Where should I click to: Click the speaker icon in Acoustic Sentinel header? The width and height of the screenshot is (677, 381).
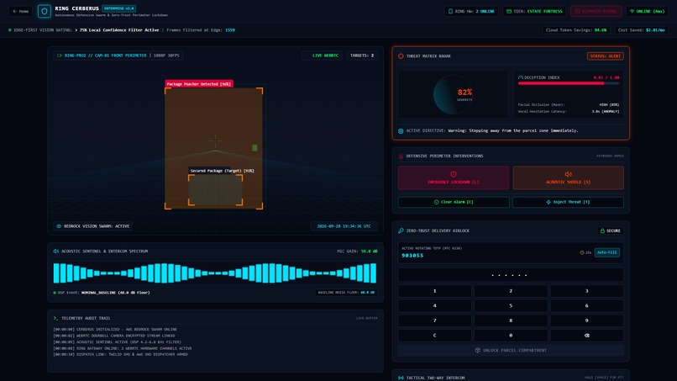tap(55, 251)
